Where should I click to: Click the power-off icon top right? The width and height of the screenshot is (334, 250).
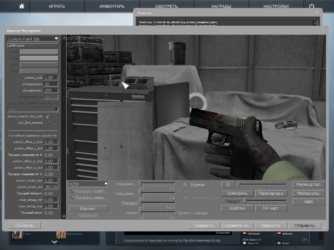[311, 6]
